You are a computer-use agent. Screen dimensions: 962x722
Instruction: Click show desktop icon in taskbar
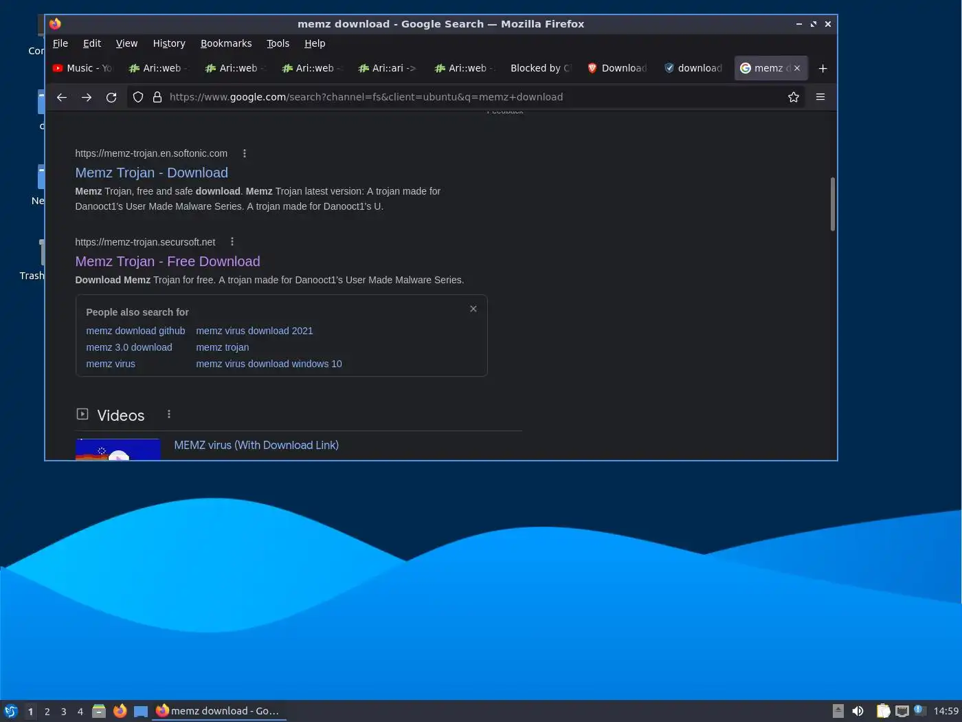(x=141, y=711)
